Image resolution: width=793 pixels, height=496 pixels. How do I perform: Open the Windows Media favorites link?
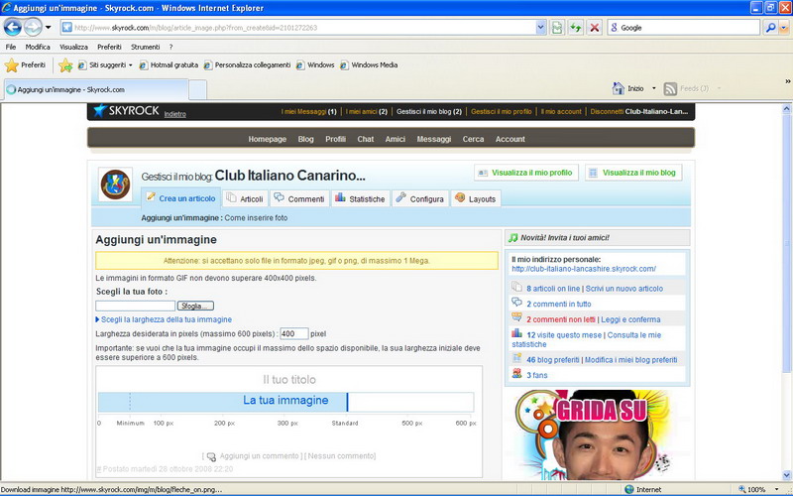point(369,64)
